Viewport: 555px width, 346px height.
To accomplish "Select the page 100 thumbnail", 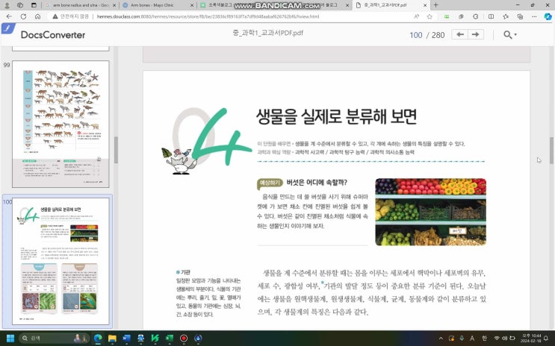I will (x=61, y=261).
